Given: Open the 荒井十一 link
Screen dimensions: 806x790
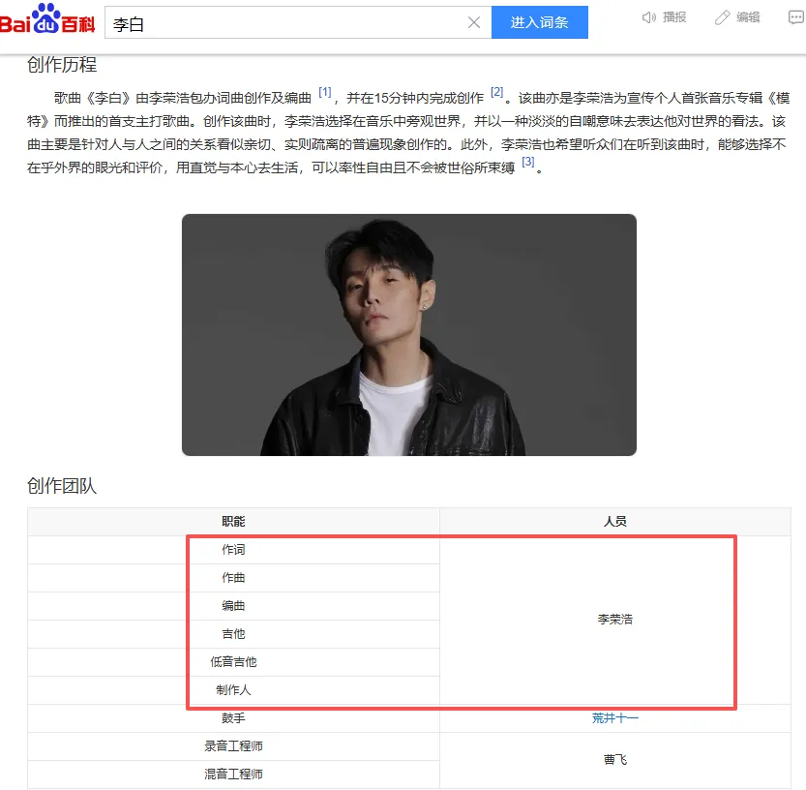Looking at the screenshot, I should coord(614,718).
